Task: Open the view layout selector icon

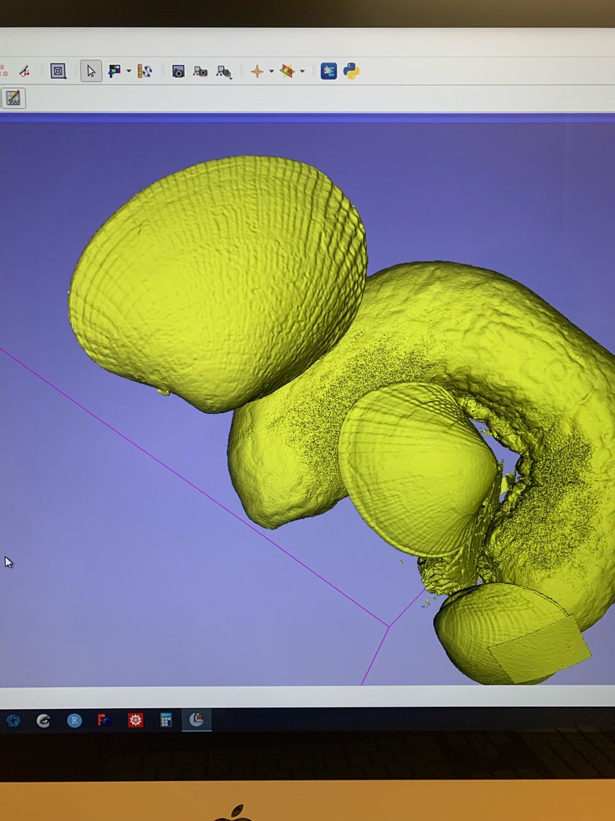Action: click(58, 70)
